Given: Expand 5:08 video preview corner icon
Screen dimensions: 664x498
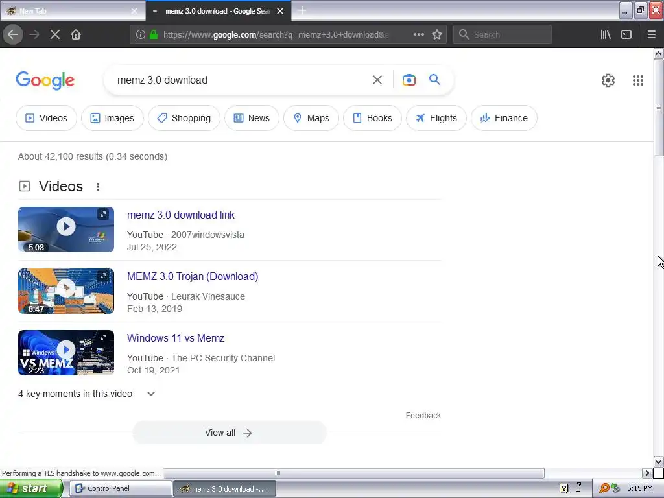Looking at the screenshot, I should pos(103,214).
